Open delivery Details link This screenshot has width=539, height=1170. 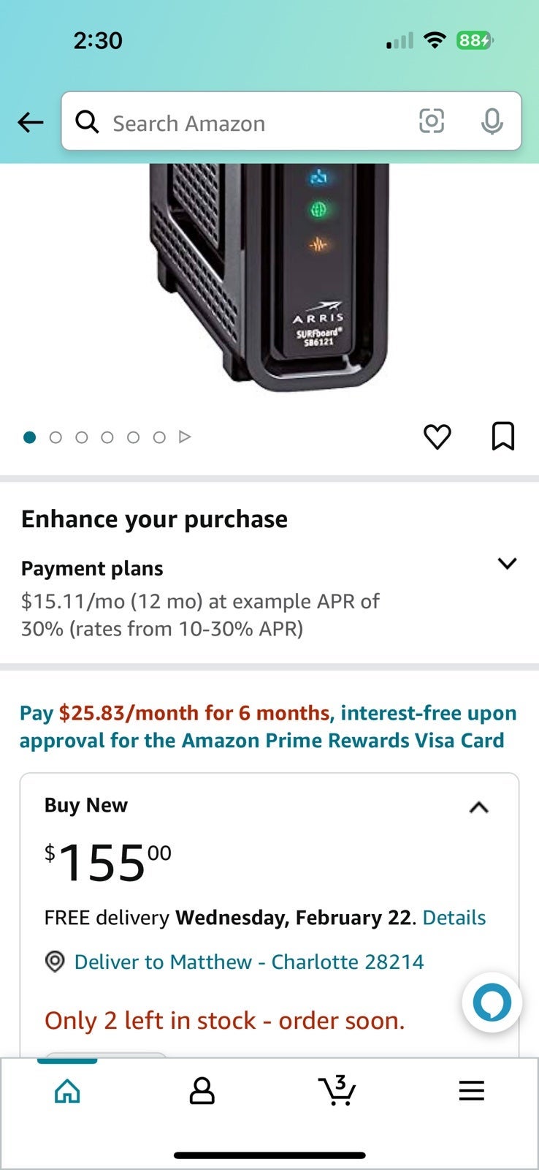(x=454, y=918)
